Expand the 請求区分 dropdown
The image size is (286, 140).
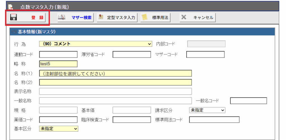tap(207, 110)
